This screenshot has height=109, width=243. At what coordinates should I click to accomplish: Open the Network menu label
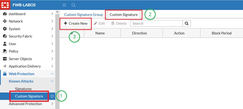[16, 21]
